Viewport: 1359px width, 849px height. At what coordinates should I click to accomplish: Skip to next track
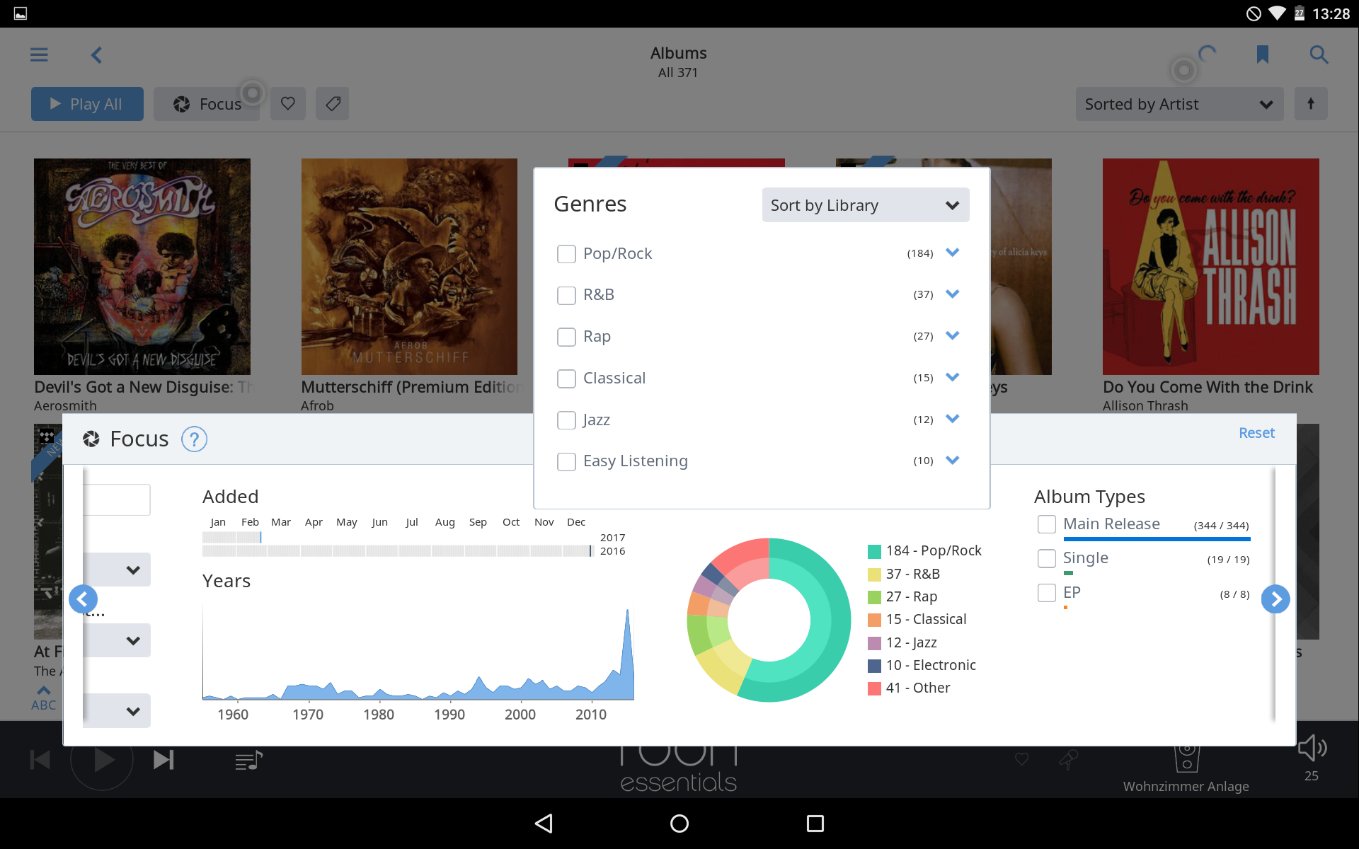[164, 761]
